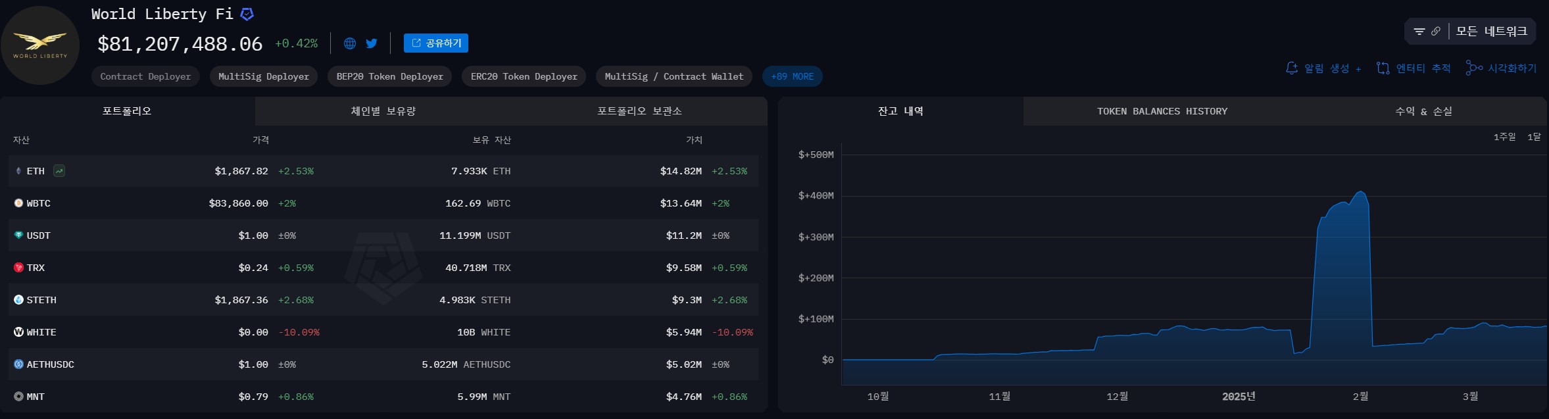Click the -10.09% WHITE price change
The height and width of the screenshot is (419, 1549).
click(299, 332)
